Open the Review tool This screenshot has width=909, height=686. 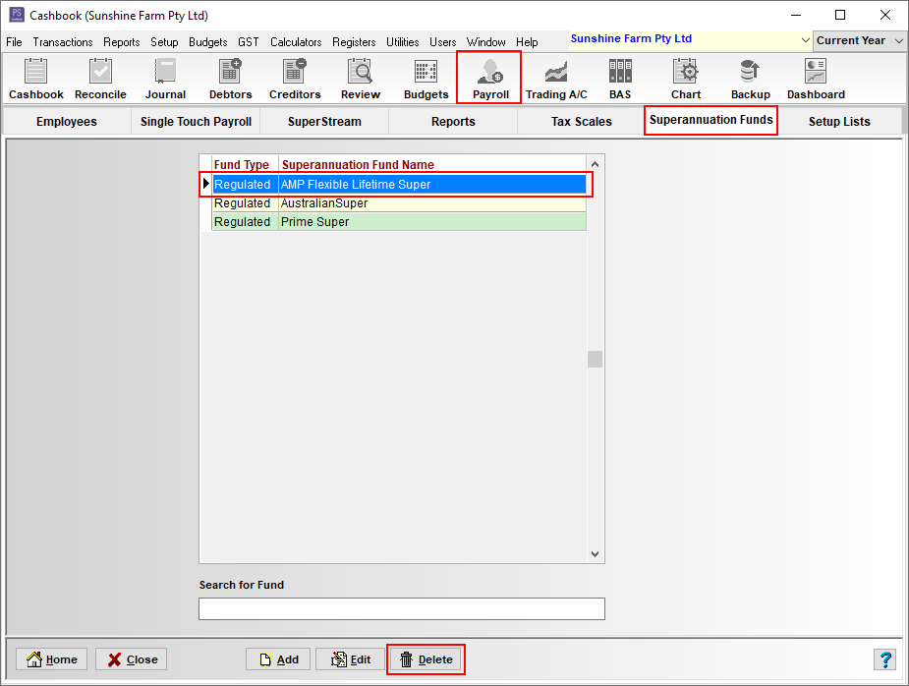tap(360, 79)
